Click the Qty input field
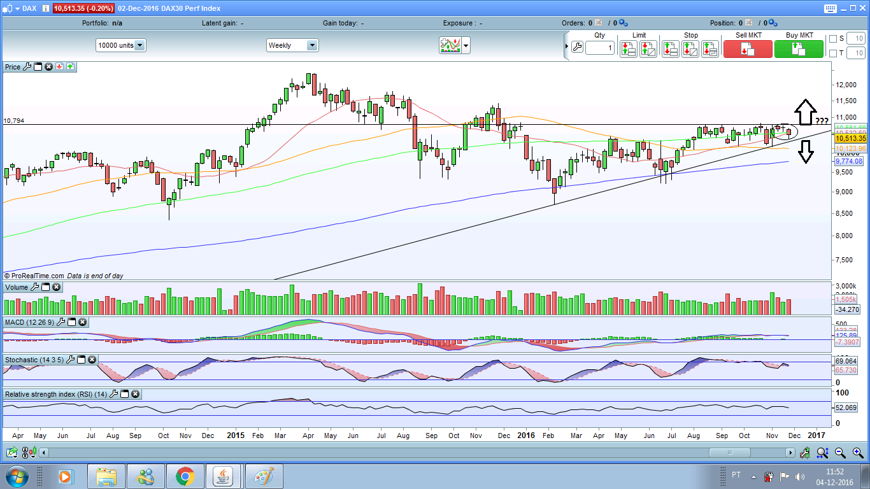Screen dimensions: 870x489 tap(600, 48)
